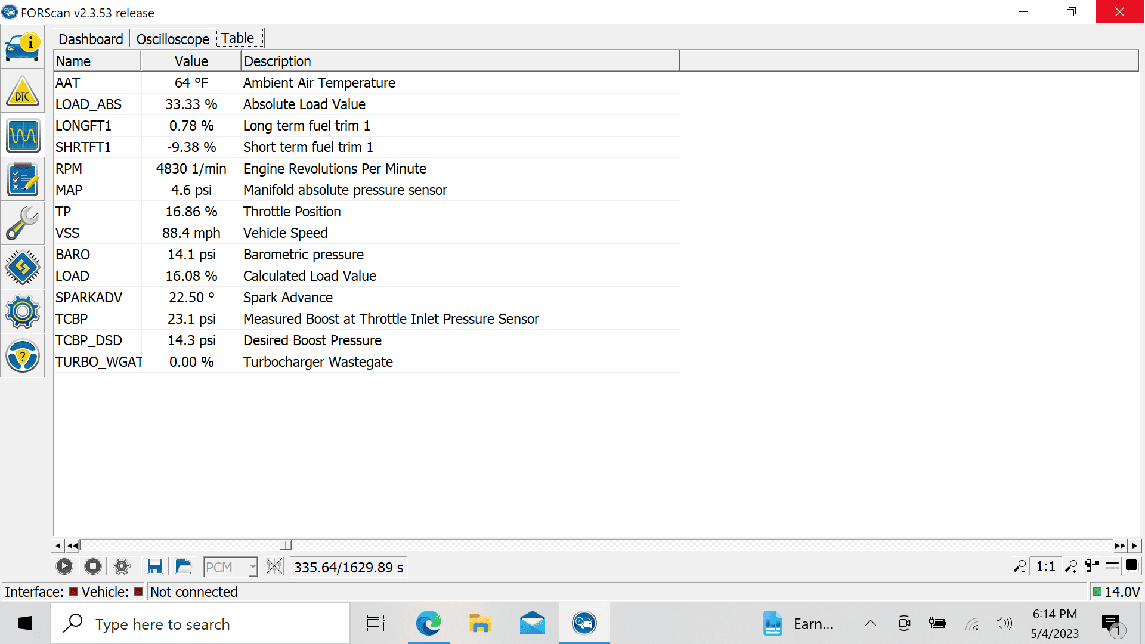
Task: Toggle the black and white background color button
Action: point(1131,566)
